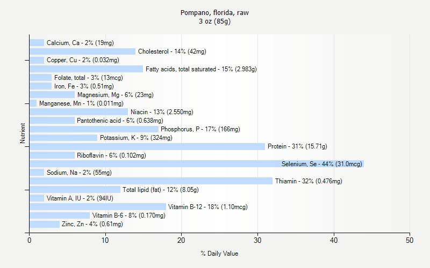Viewport: 430px width, 268px height.
Task: Click the x-axis tick label '10'
Action: pyautogui.click(x=105, y=240)
